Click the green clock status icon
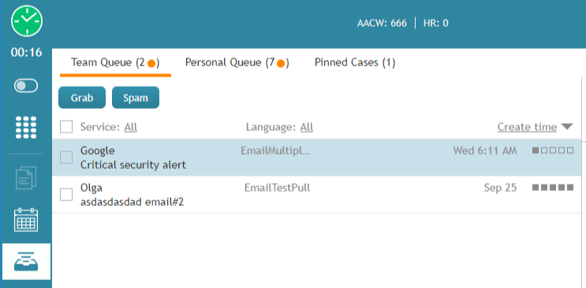The image size is (586, 288). 27,21
